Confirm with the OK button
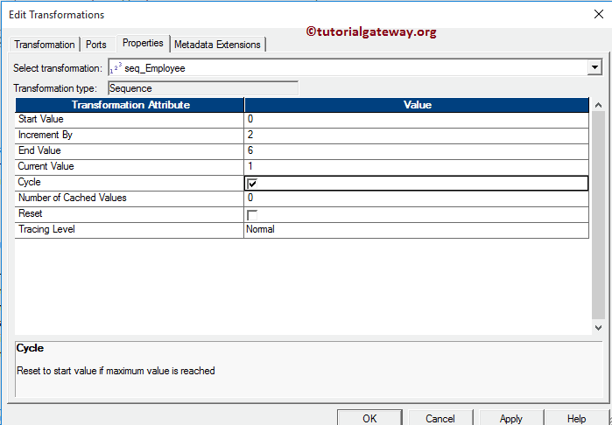This screenshot has height=425, width=612. click(x=369, y=418)
